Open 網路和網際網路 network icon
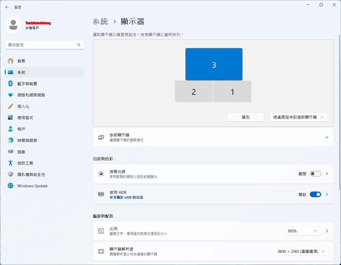 click(x=10, y=95)
